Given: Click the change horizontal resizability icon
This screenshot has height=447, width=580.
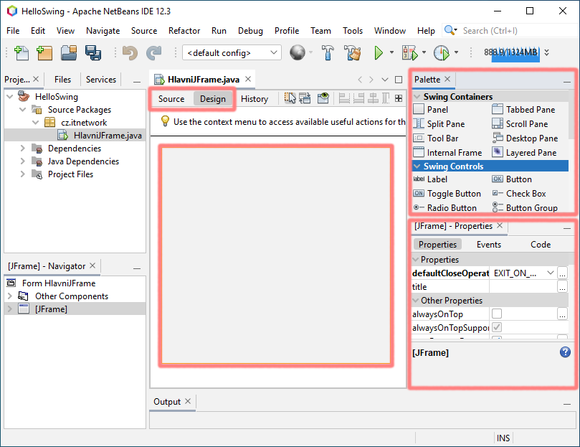Looking at the screenshot, I should [x=386, y=98].
